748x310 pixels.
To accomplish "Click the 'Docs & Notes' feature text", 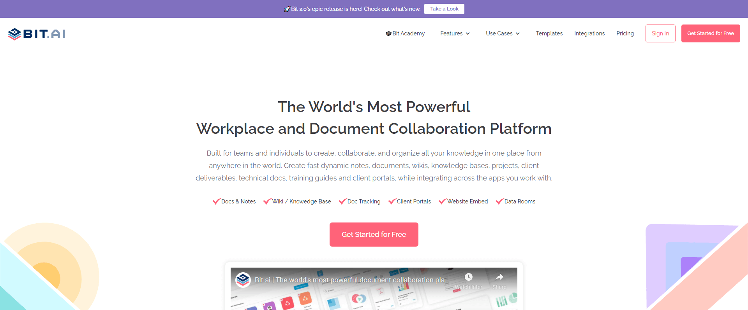I will pos(238,201).
